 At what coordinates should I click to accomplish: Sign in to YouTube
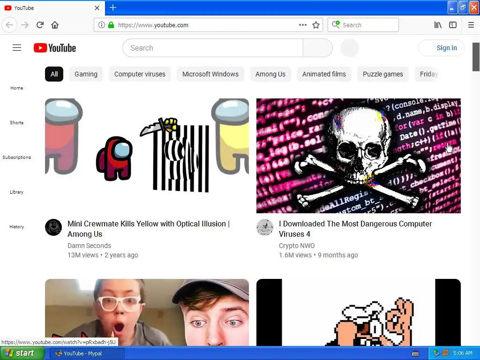pyautogui.click(x=442, y=48)
